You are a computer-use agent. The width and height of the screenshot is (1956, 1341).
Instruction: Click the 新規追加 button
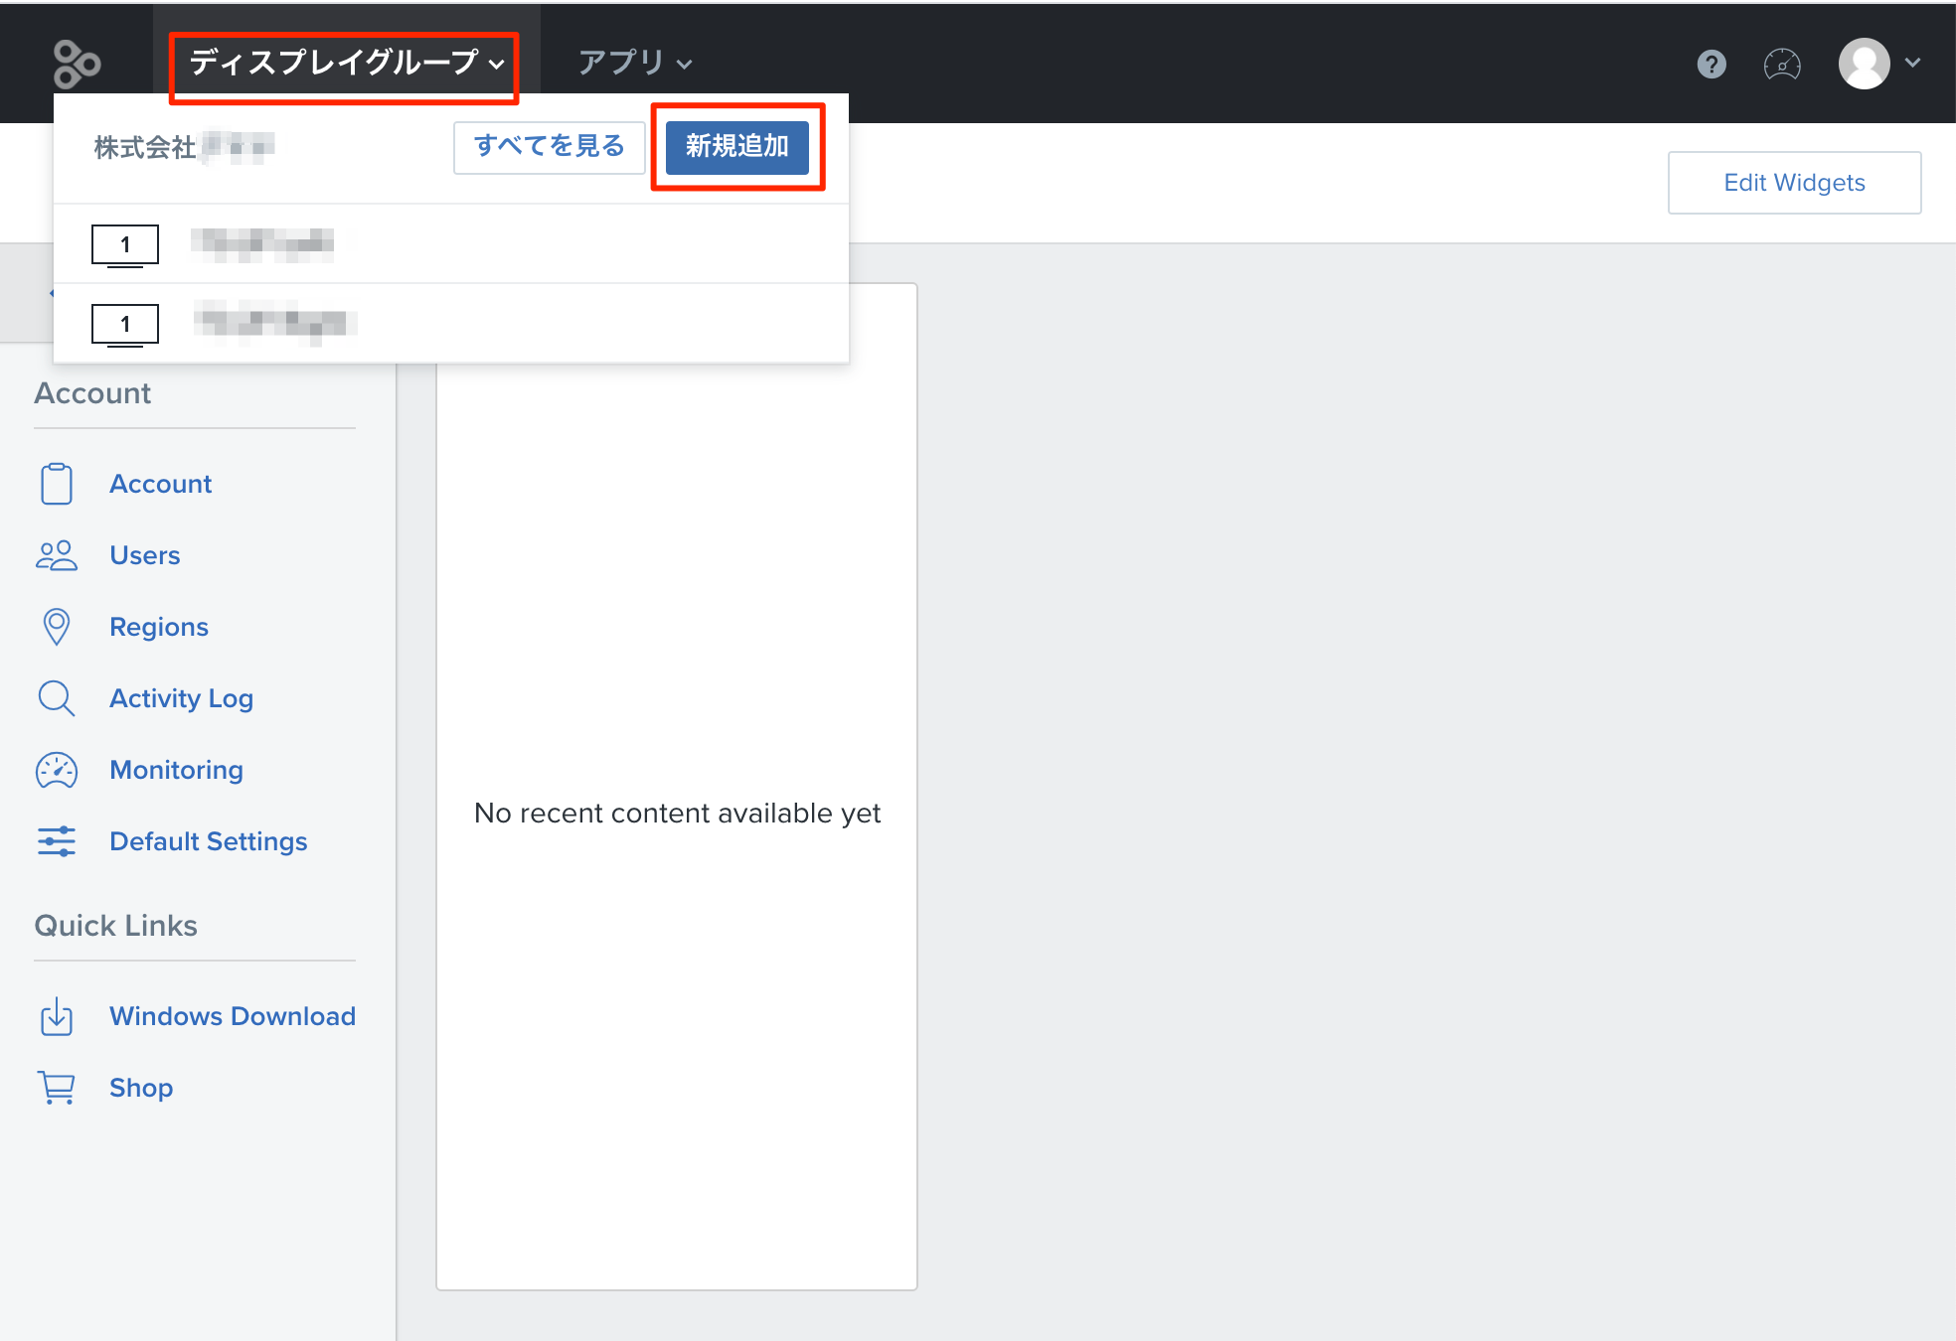click(736, 147)
